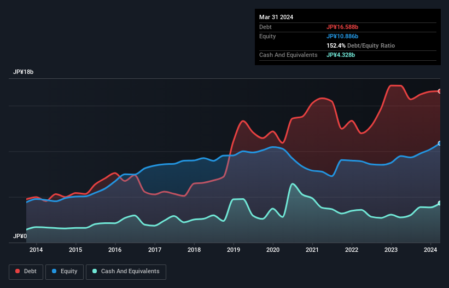
Task: Click Cash And Equivalents label in tooltip
Action: (x=288, y=55)
